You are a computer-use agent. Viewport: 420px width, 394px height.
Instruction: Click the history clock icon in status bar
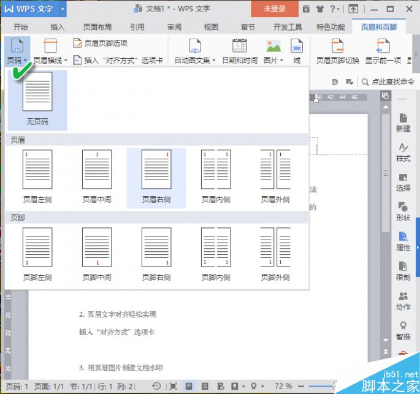pyautogui.click(x=156, y=386)
